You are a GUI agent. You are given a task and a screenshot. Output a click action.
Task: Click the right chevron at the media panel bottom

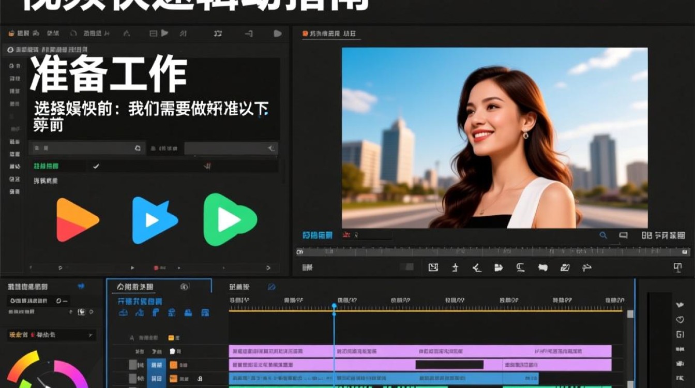[268, 268]
